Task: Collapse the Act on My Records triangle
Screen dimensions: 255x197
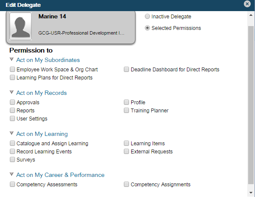Action: point(12,92)
